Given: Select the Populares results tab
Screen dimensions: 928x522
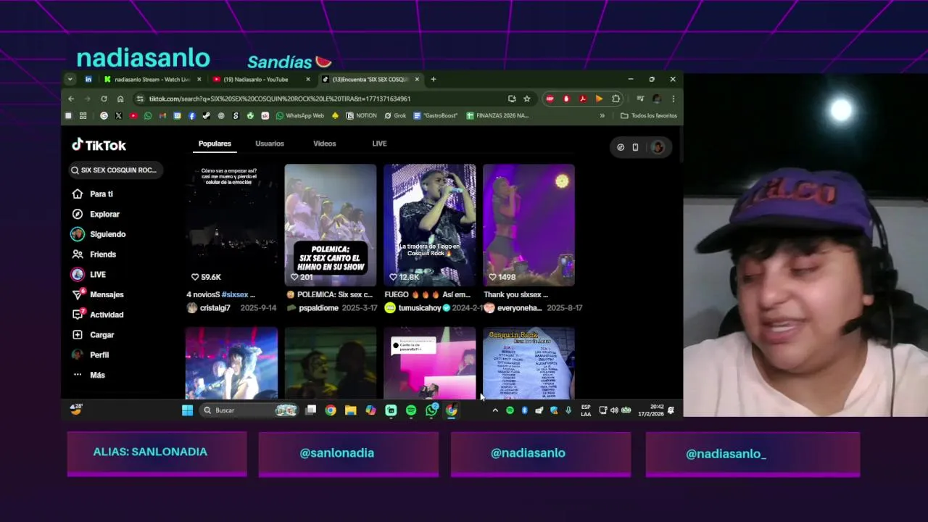Looking at the screenshot, I should coord(215,144).
